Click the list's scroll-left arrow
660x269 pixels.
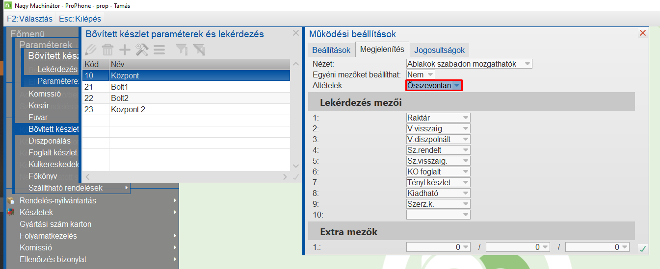[87, 176]
